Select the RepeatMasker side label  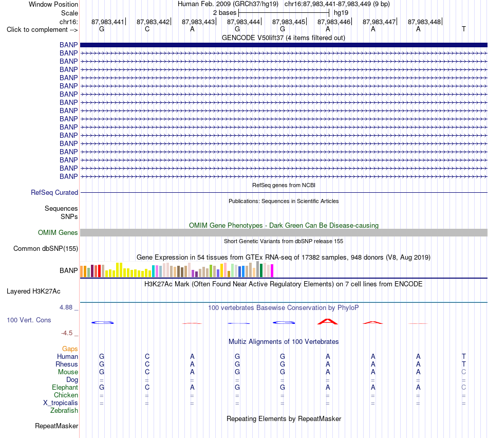57,426
